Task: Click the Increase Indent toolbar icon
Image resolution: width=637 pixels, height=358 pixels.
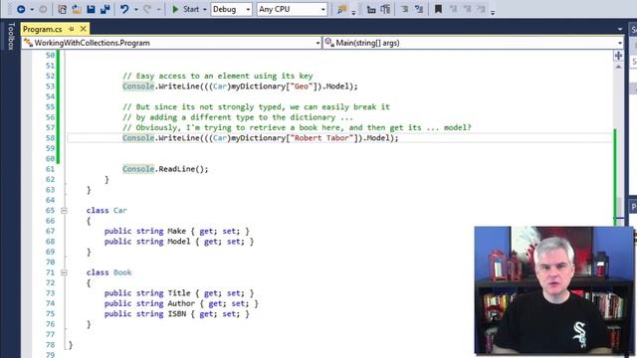Action: pos(385,9)
